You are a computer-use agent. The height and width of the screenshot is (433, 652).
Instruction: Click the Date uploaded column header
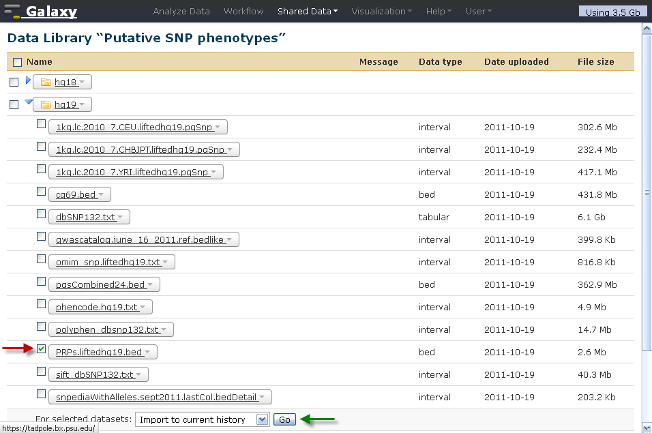coord(516,62)
